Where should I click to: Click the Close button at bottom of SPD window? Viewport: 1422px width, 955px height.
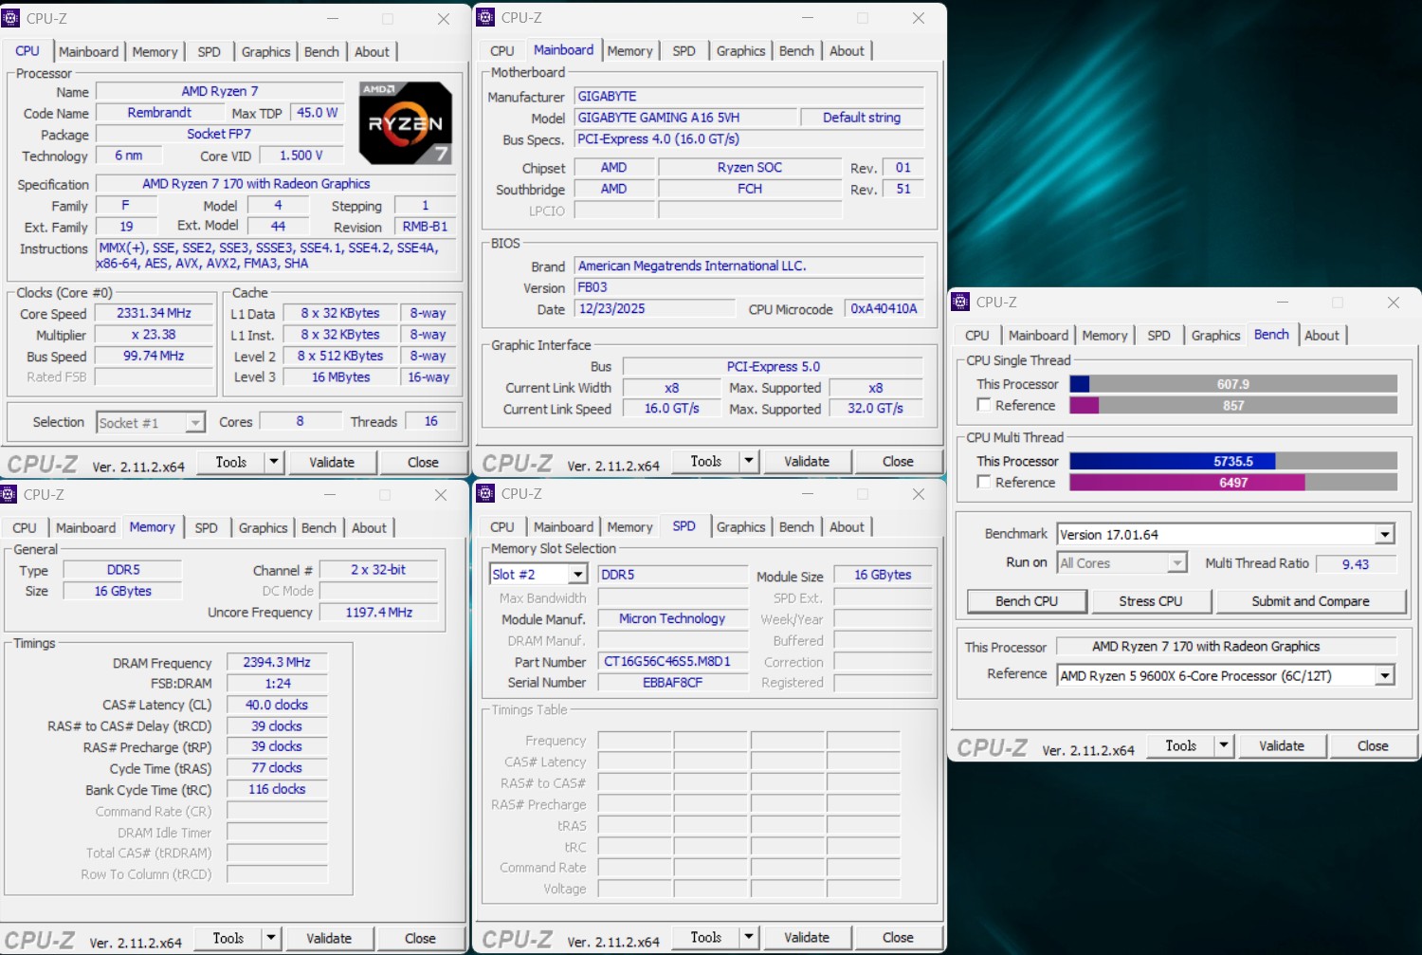pos(898,937)
